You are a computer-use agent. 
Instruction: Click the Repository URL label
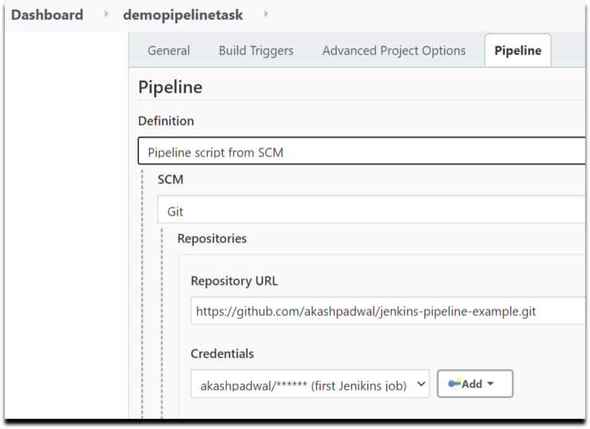point(234,281)
